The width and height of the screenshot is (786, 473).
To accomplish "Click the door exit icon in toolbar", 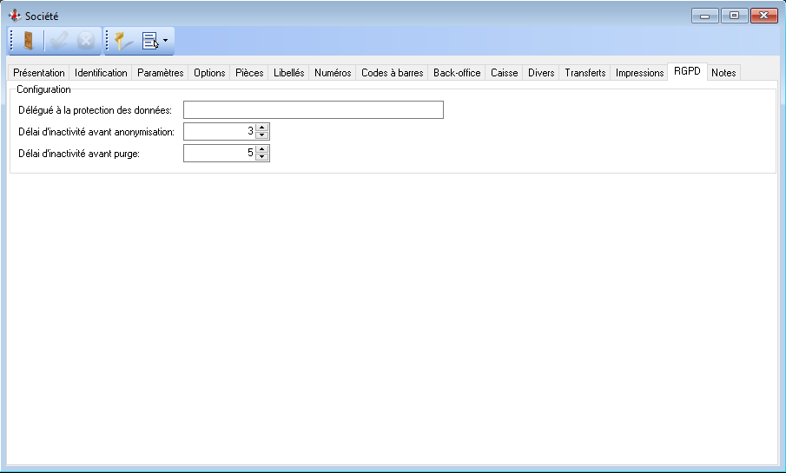I will tap(29, 41).
